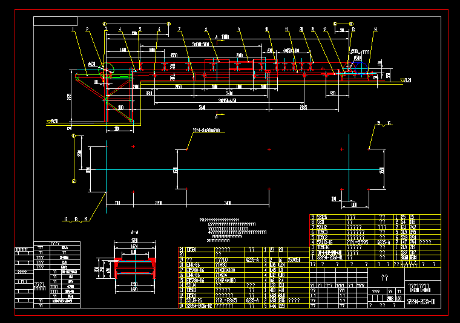460x323 pixels.
Task: Click part callout number 7 in elevation view
Action: 179,29
